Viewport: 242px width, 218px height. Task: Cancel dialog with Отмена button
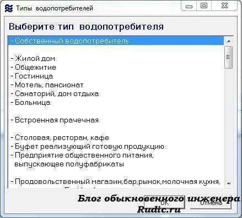tap(211, 203)
